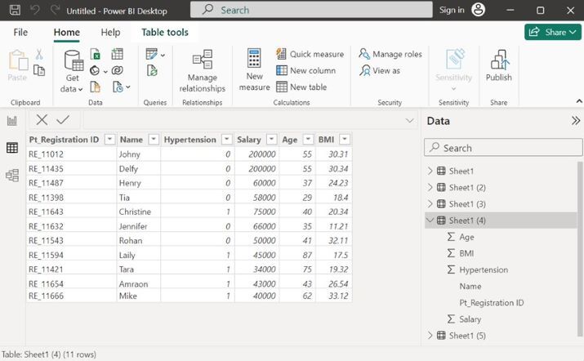
Task: Click New measure calculator icon
Action: coord(254,59)
